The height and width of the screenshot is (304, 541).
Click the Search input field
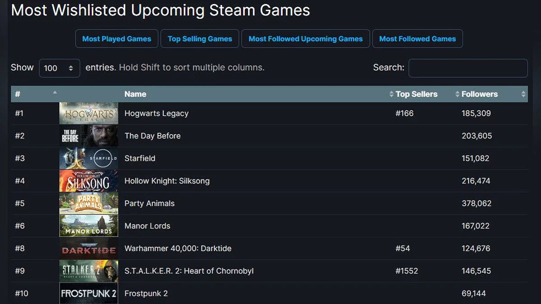click(468, 68)
